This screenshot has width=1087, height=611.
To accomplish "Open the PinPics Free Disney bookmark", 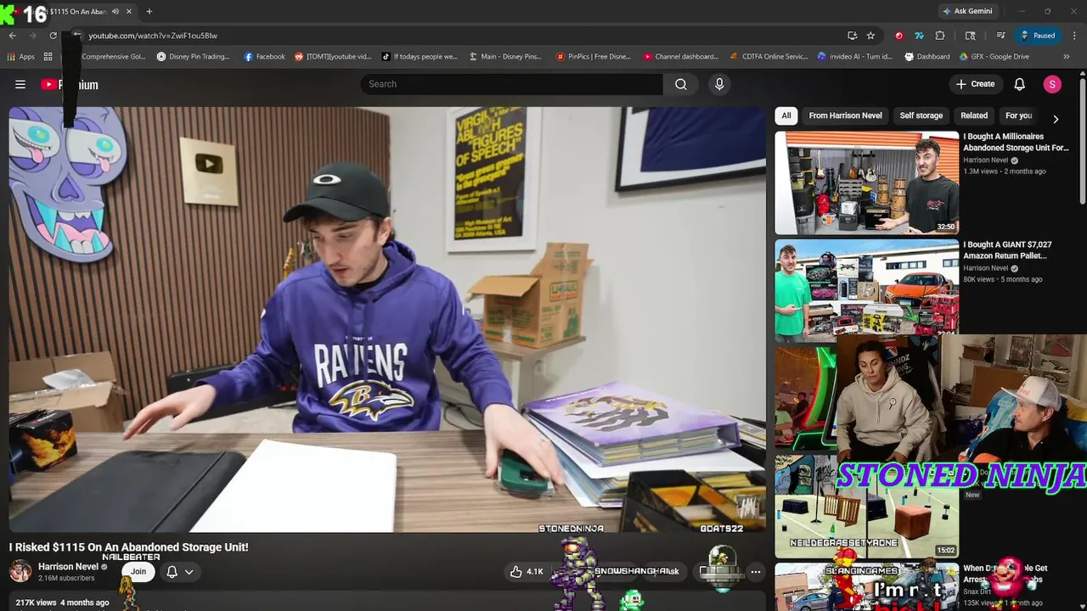I will (x=594, y=57).
